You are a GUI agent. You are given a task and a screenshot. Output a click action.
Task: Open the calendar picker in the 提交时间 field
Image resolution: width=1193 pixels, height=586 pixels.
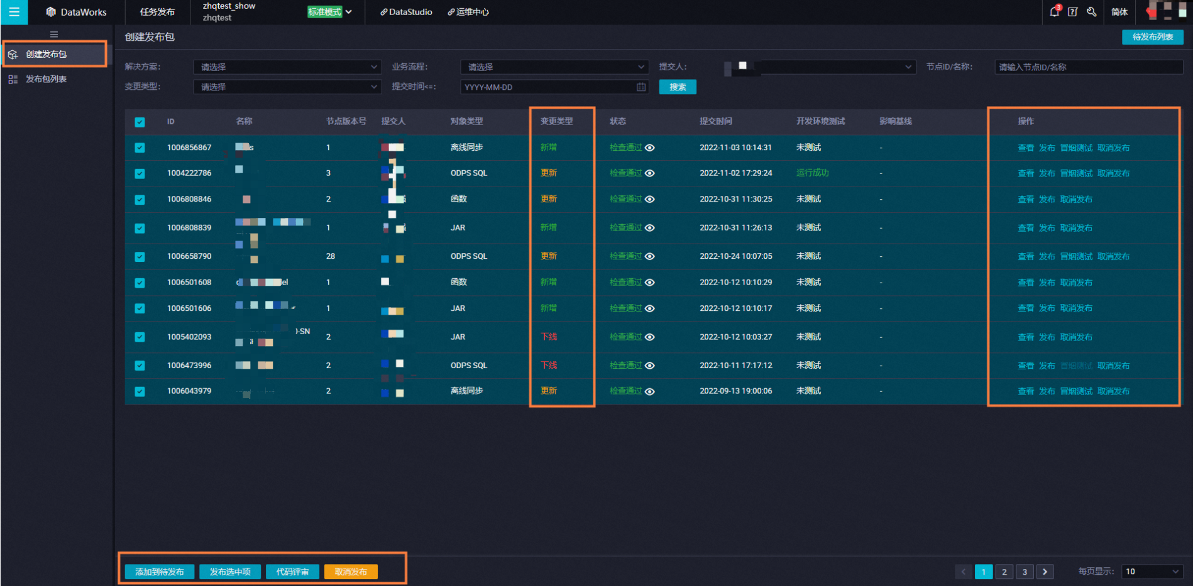click(x=641, y=87)
